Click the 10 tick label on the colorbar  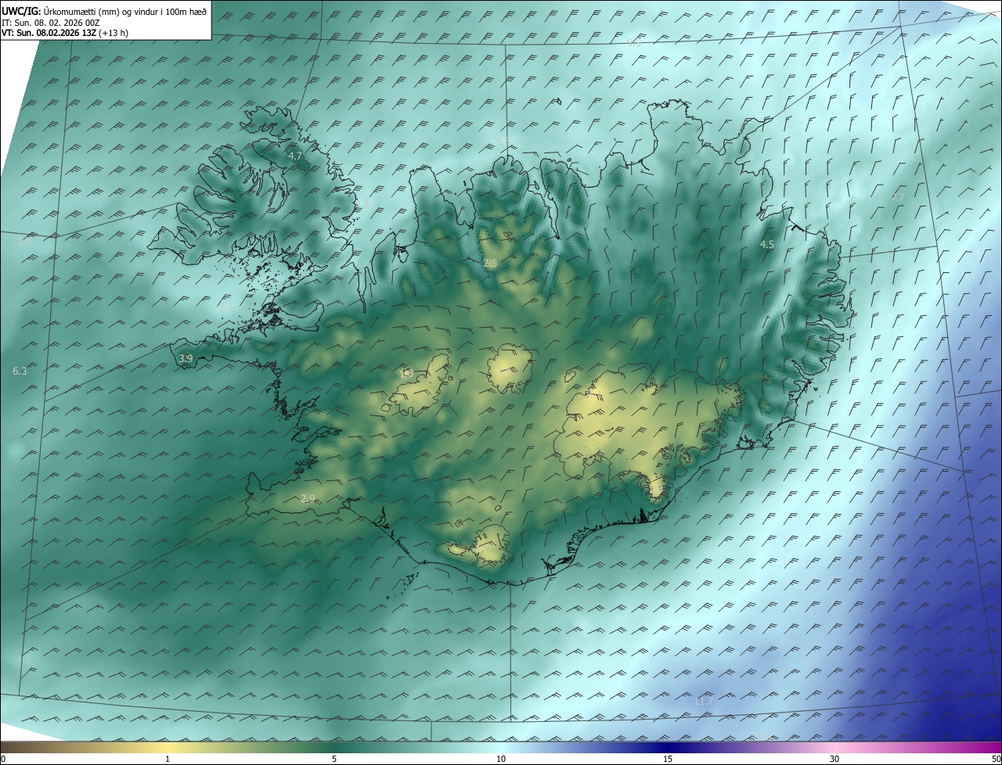click(x=501, y=759)
